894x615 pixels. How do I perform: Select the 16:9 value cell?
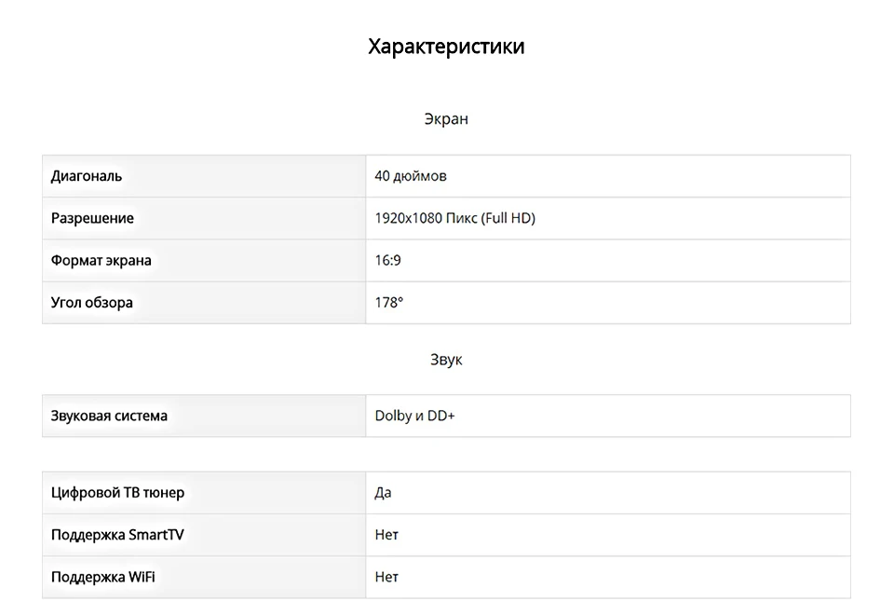[x=608, y=261]
